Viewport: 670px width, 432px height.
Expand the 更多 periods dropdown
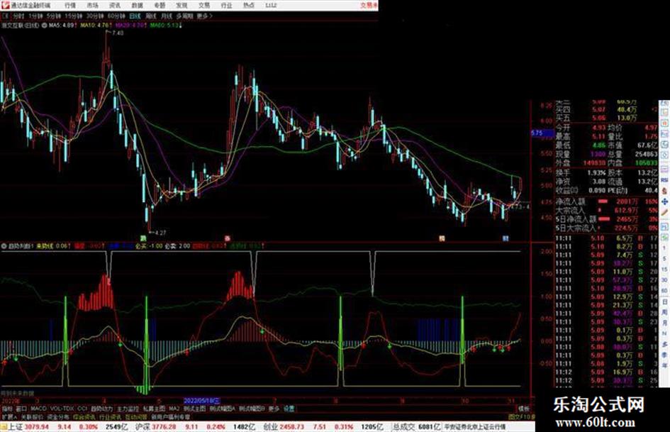[x=205, y=16]
